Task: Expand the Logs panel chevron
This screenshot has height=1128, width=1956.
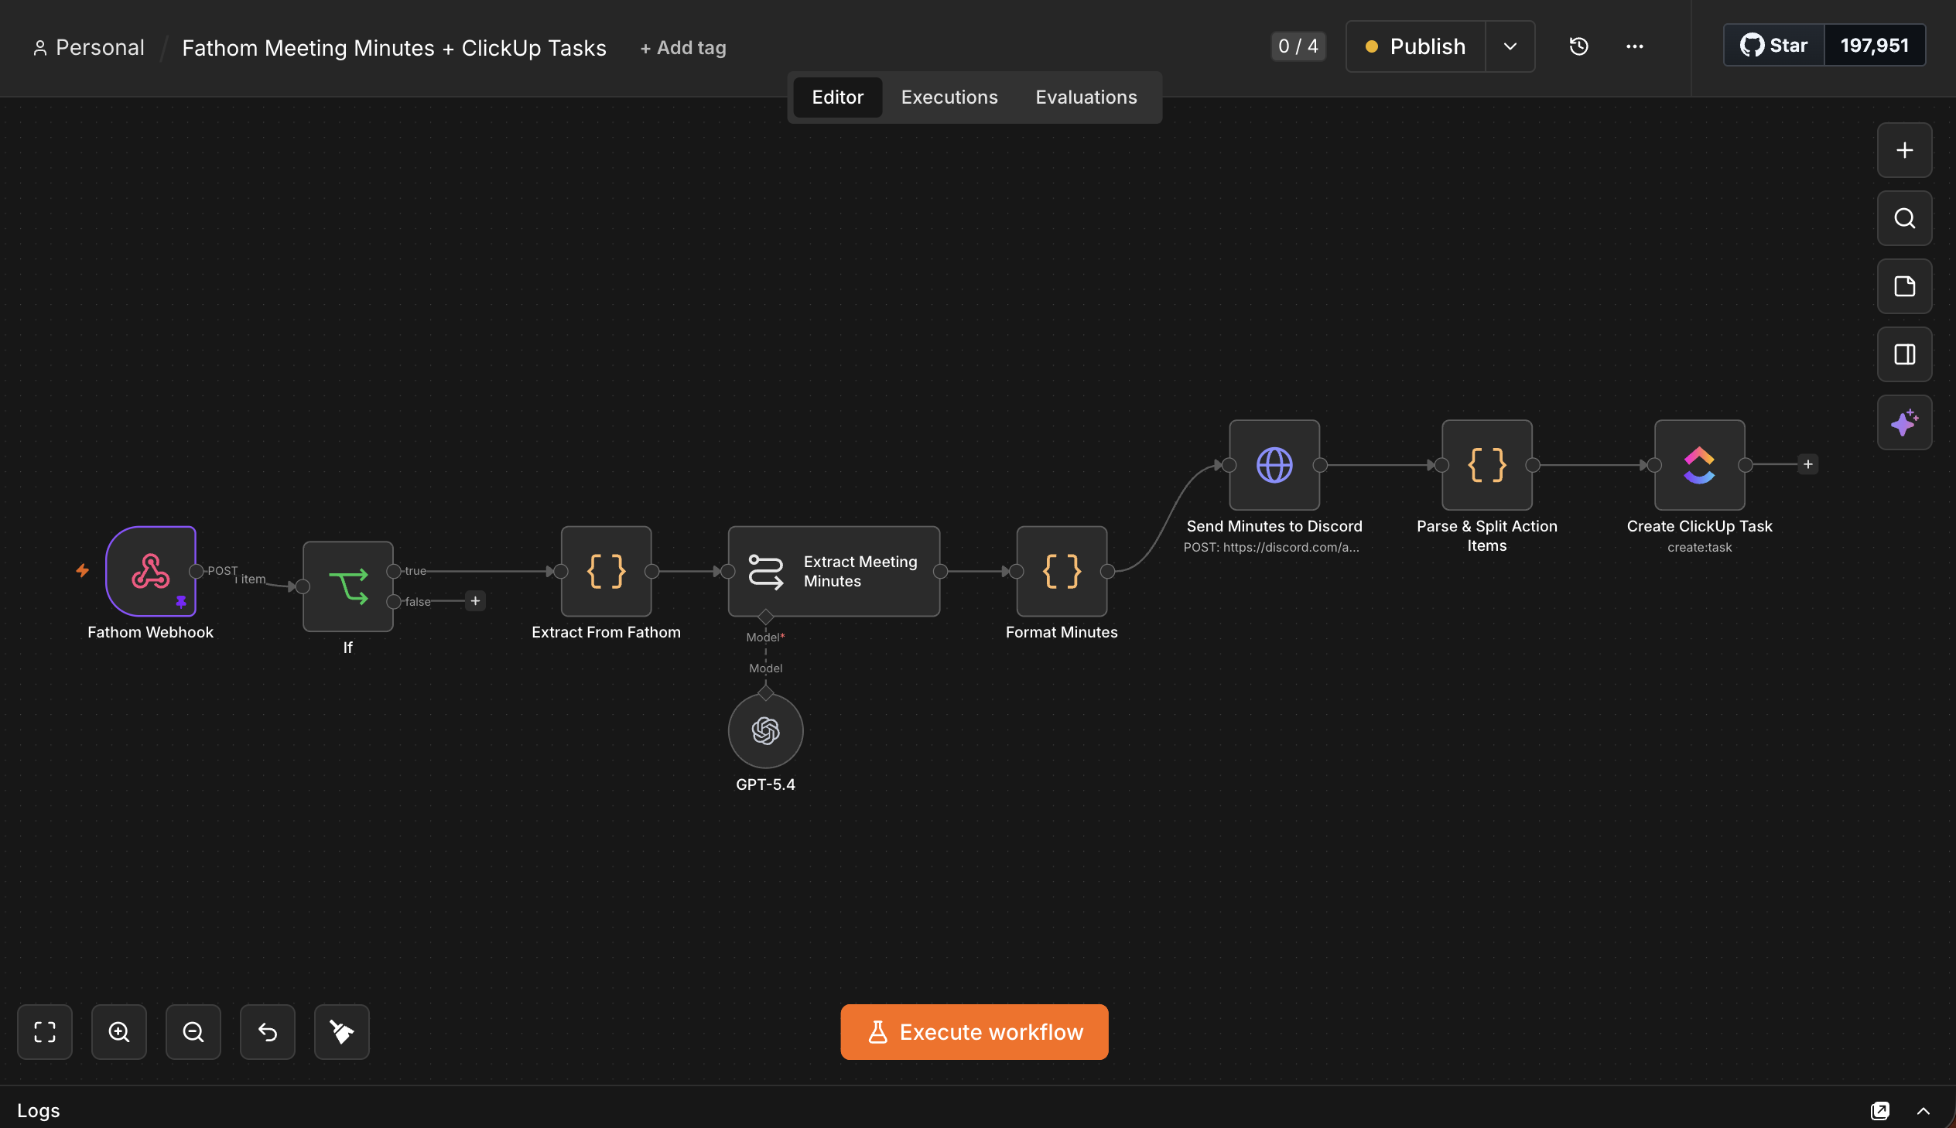Action: click(x=1924, y=1111)
